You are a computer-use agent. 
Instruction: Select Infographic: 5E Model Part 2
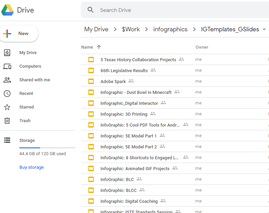[x=129, y=147]
